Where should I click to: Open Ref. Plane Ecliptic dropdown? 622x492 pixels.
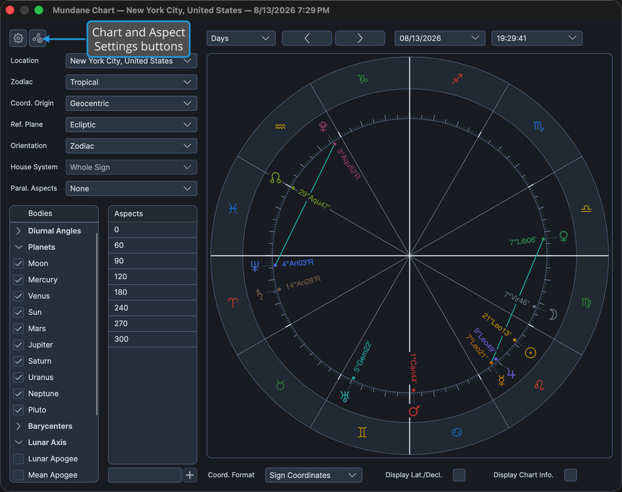pyautogui.click(x=132, y=125)
